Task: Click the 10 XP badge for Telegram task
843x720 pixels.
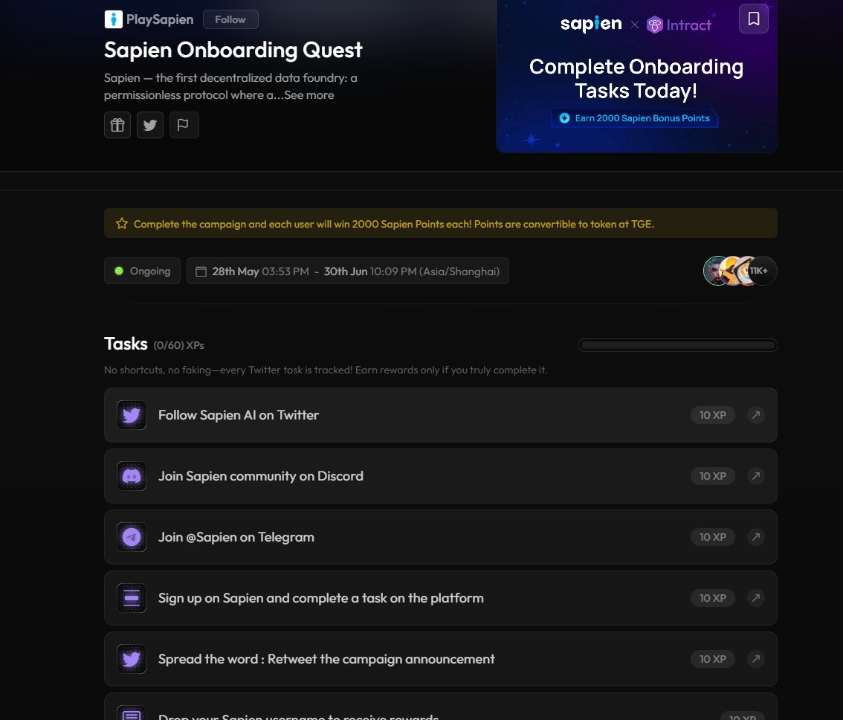Action: (x=713, y=537)
